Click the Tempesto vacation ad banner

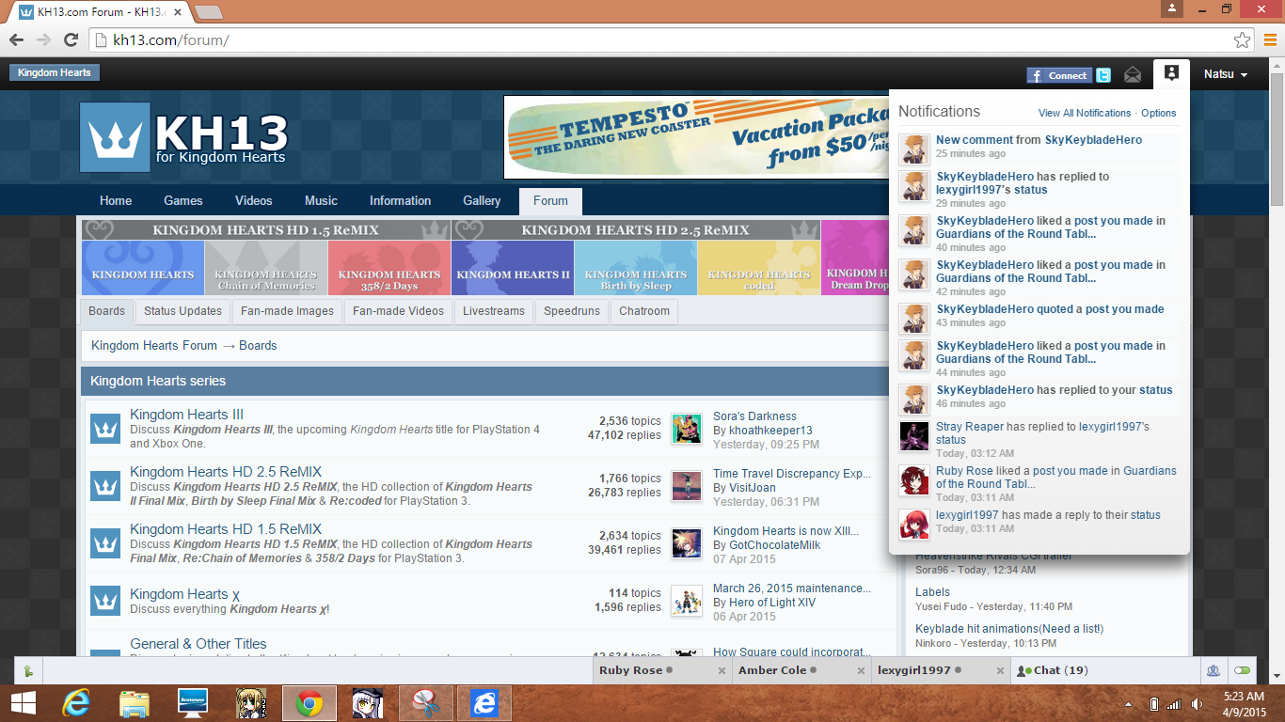coord(696,137)
